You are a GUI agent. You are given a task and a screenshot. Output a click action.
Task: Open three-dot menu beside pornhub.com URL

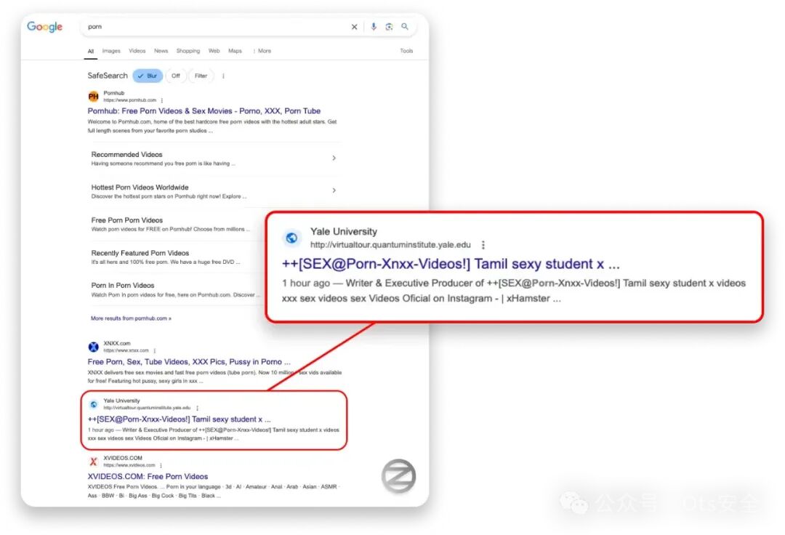tap(161, 100)
